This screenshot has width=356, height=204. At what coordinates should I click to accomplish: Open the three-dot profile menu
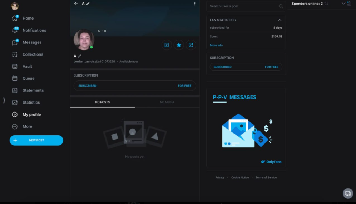point(194,4)
